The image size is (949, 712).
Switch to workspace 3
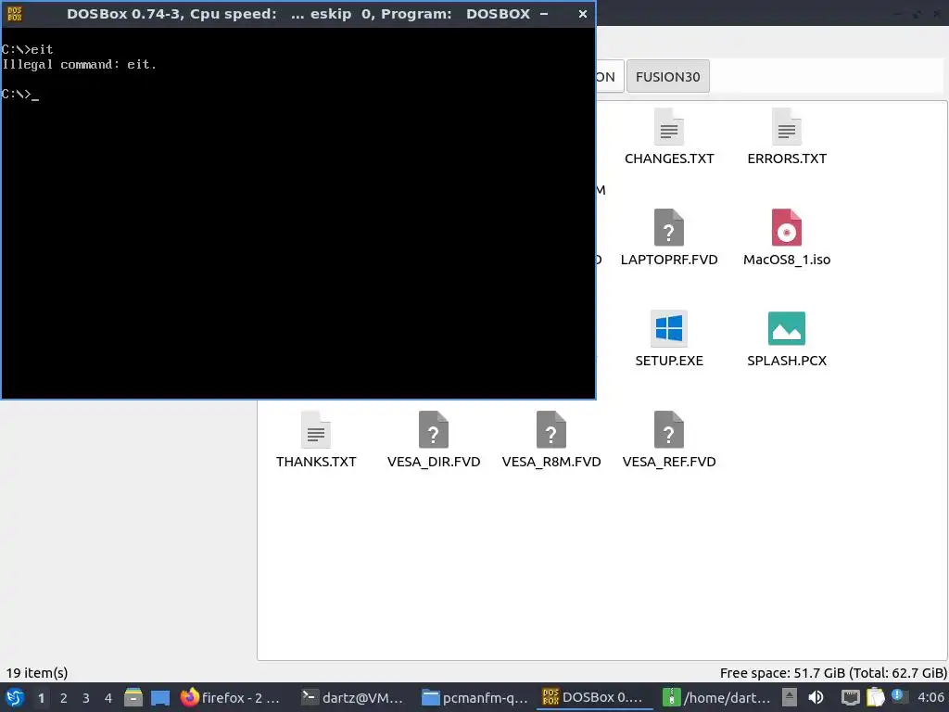86,698
